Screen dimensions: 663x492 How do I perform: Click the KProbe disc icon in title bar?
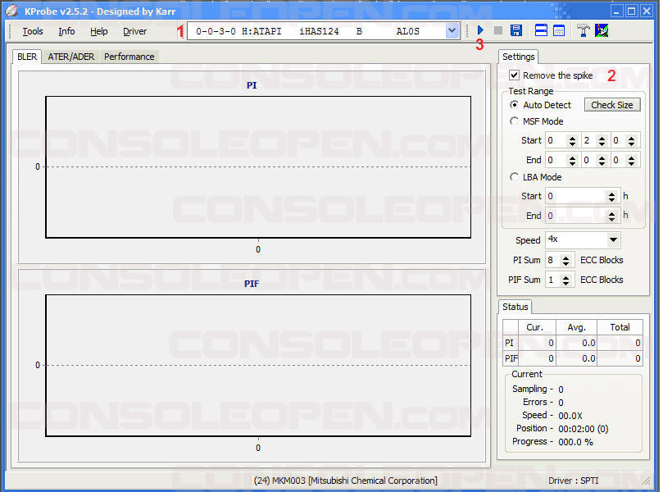click(11, 11)
